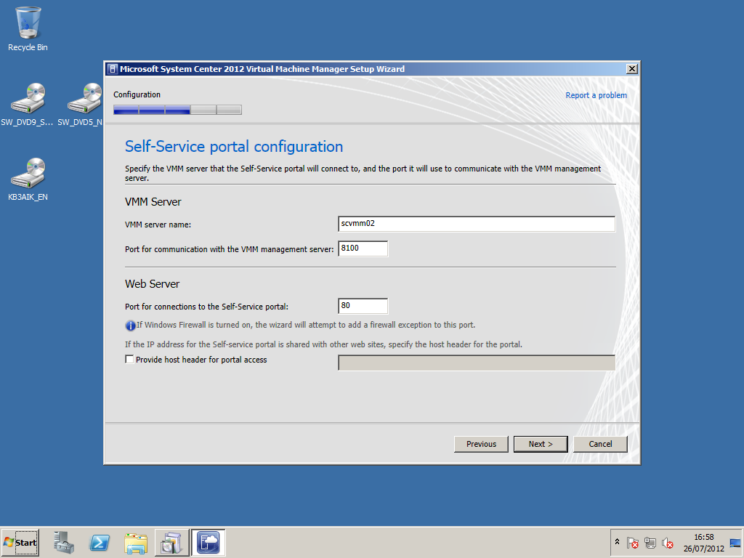Open the Action Center flag icon

pos(633,542)
